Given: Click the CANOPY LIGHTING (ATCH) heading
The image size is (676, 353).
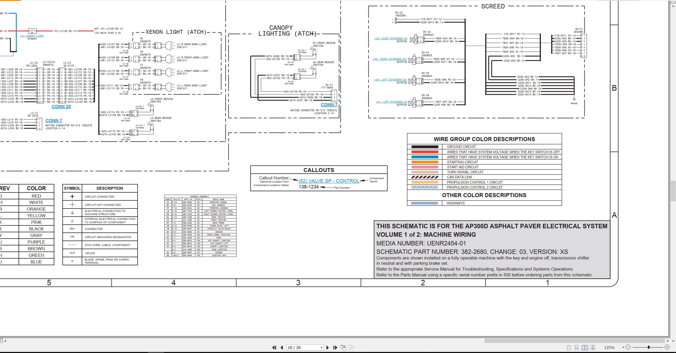Looking at the screenshot, I should pyautogui.click(x=287, y=31).
